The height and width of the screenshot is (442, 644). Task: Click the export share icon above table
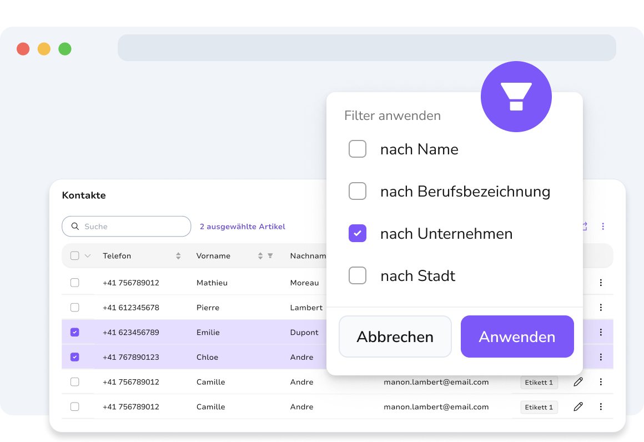585,227
